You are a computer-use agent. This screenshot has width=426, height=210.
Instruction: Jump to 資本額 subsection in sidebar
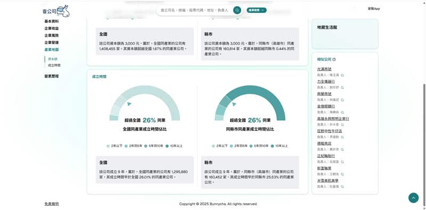pos(53,59)
